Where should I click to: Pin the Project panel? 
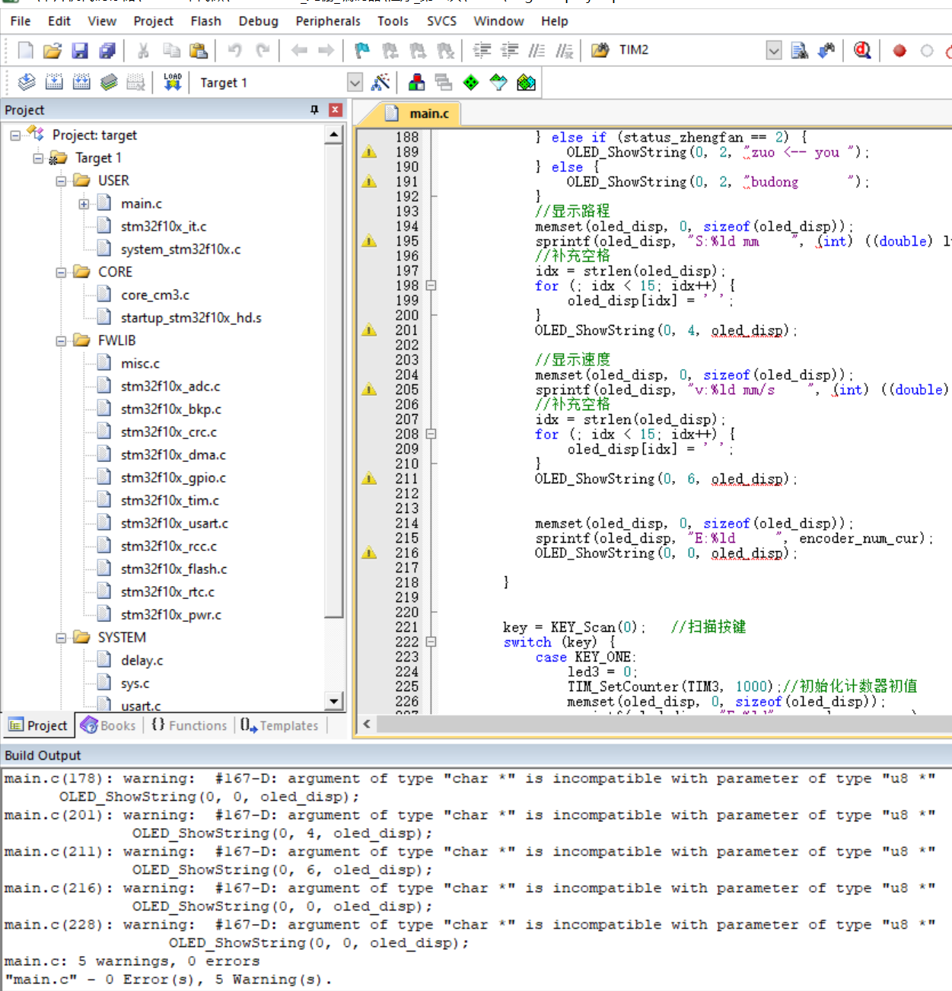pos(314,110)
